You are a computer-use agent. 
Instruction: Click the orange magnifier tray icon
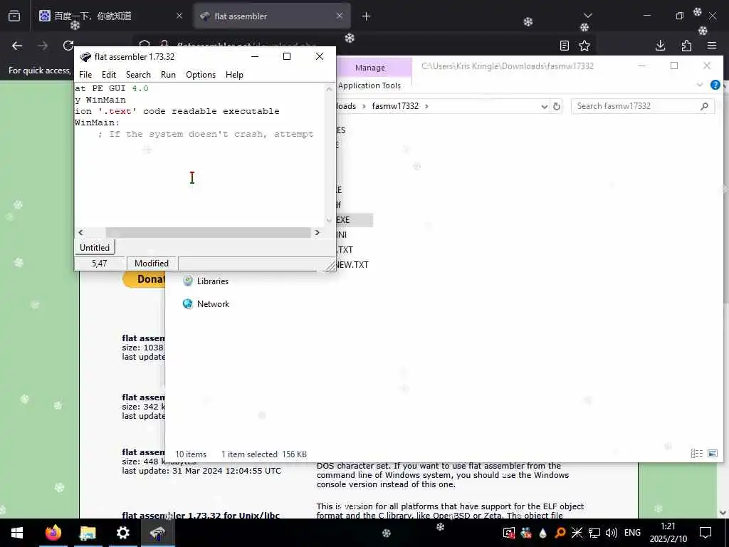(560, 533)
